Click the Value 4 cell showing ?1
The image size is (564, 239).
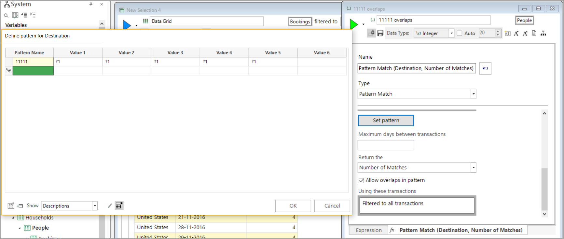point(224,62)
